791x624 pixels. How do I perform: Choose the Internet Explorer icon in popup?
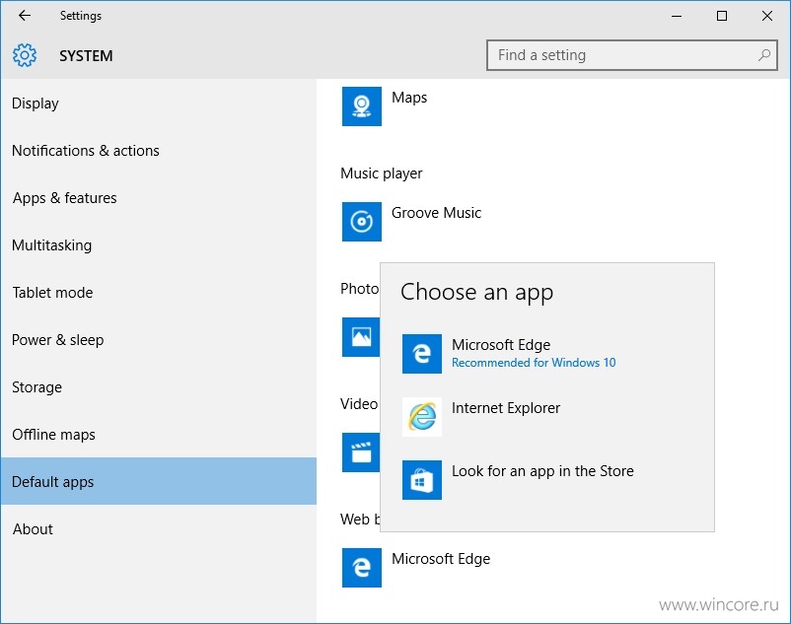(422, 417)
